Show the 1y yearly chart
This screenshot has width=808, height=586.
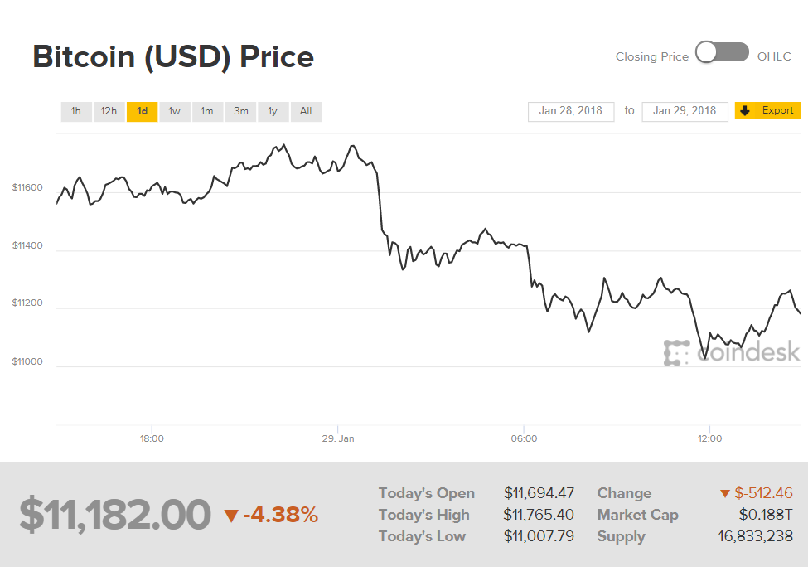point(273,111)
